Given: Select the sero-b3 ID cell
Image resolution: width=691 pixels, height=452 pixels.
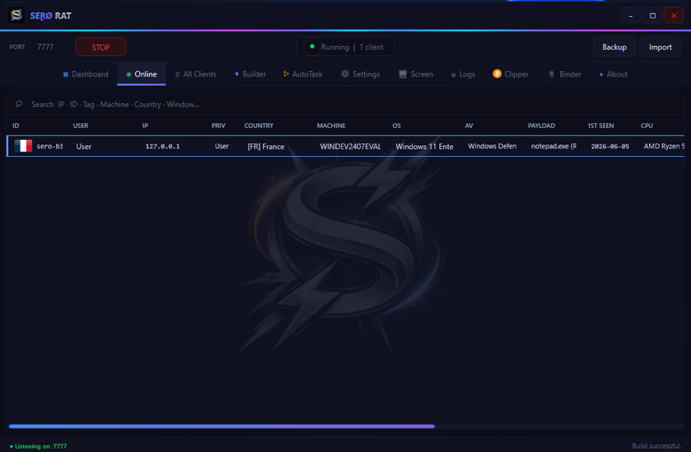Looking at the screenshot, I should point(49,146).
